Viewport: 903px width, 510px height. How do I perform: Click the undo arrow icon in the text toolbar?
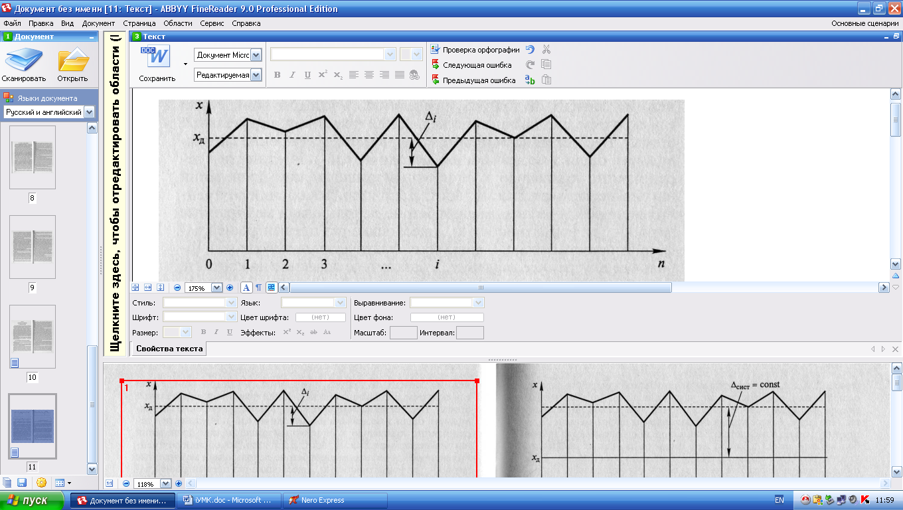pos(530,50)
